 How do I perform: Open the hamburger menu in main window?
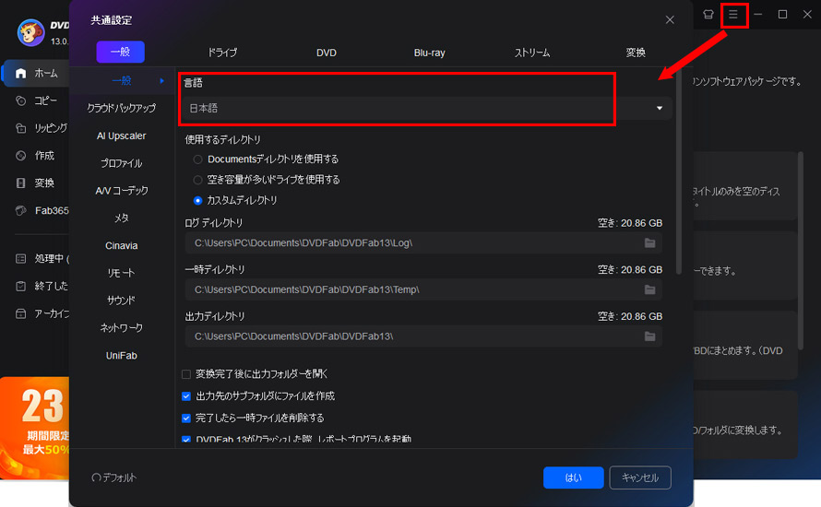click(x=733, y=15)
